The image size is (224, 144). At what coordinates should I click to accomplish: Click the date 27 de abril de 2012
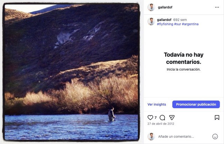(x=161, y=124)
